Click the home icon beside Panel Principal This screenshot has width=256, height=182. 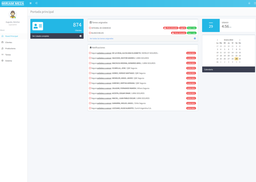[x=3, y=36]
